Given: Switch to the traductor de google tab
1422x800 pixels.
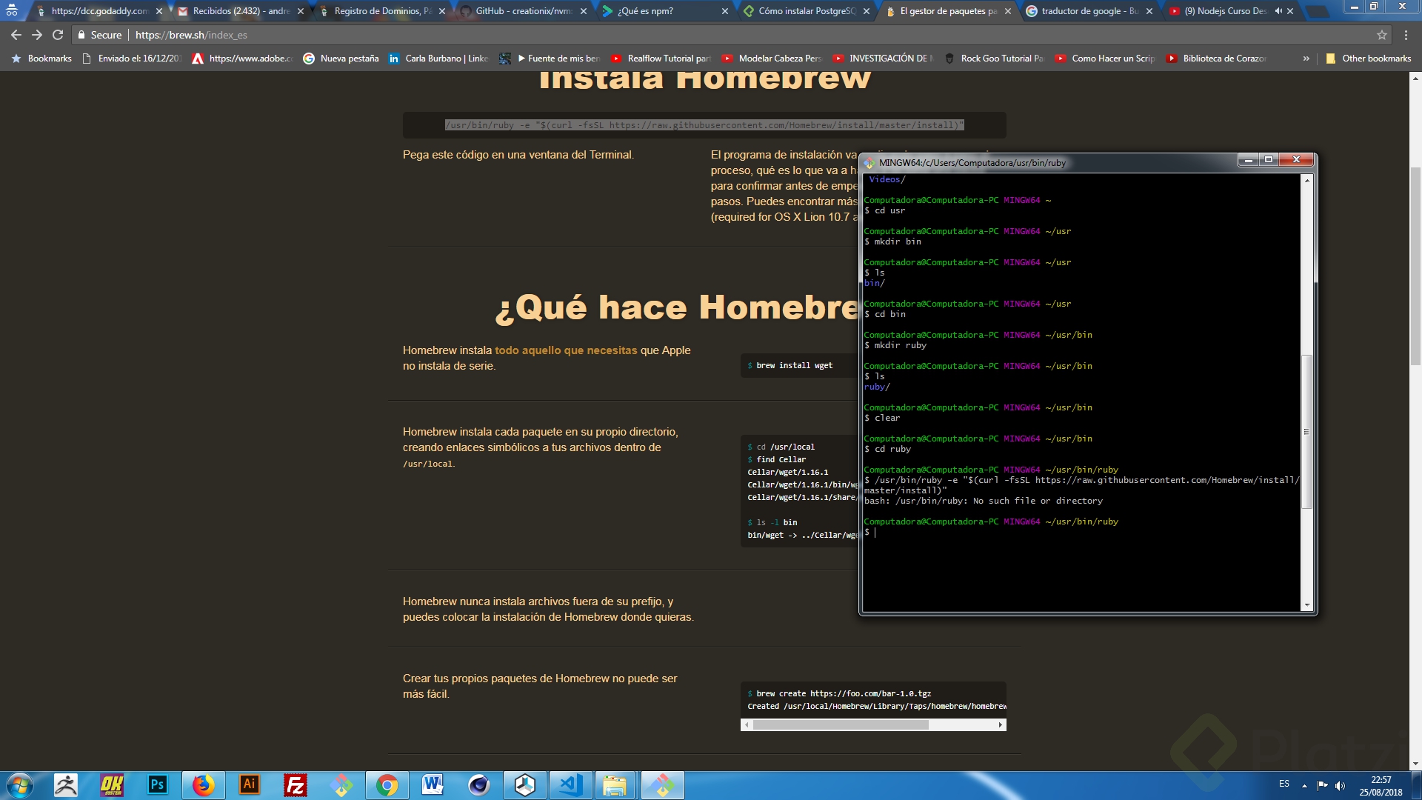Looking at the screenshot, I should point(1089,11).
